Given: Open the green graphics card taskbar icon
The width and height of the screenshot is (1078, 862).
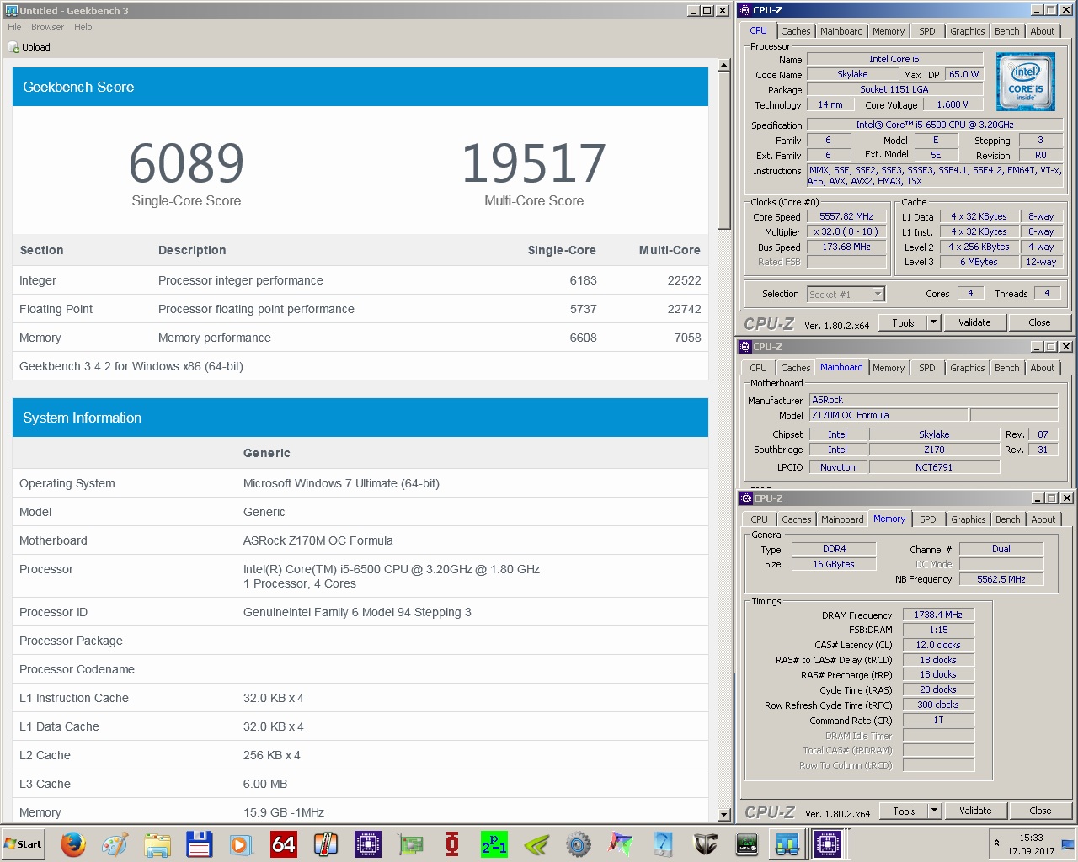Looking at the screenshot, I should coord(410,843).
